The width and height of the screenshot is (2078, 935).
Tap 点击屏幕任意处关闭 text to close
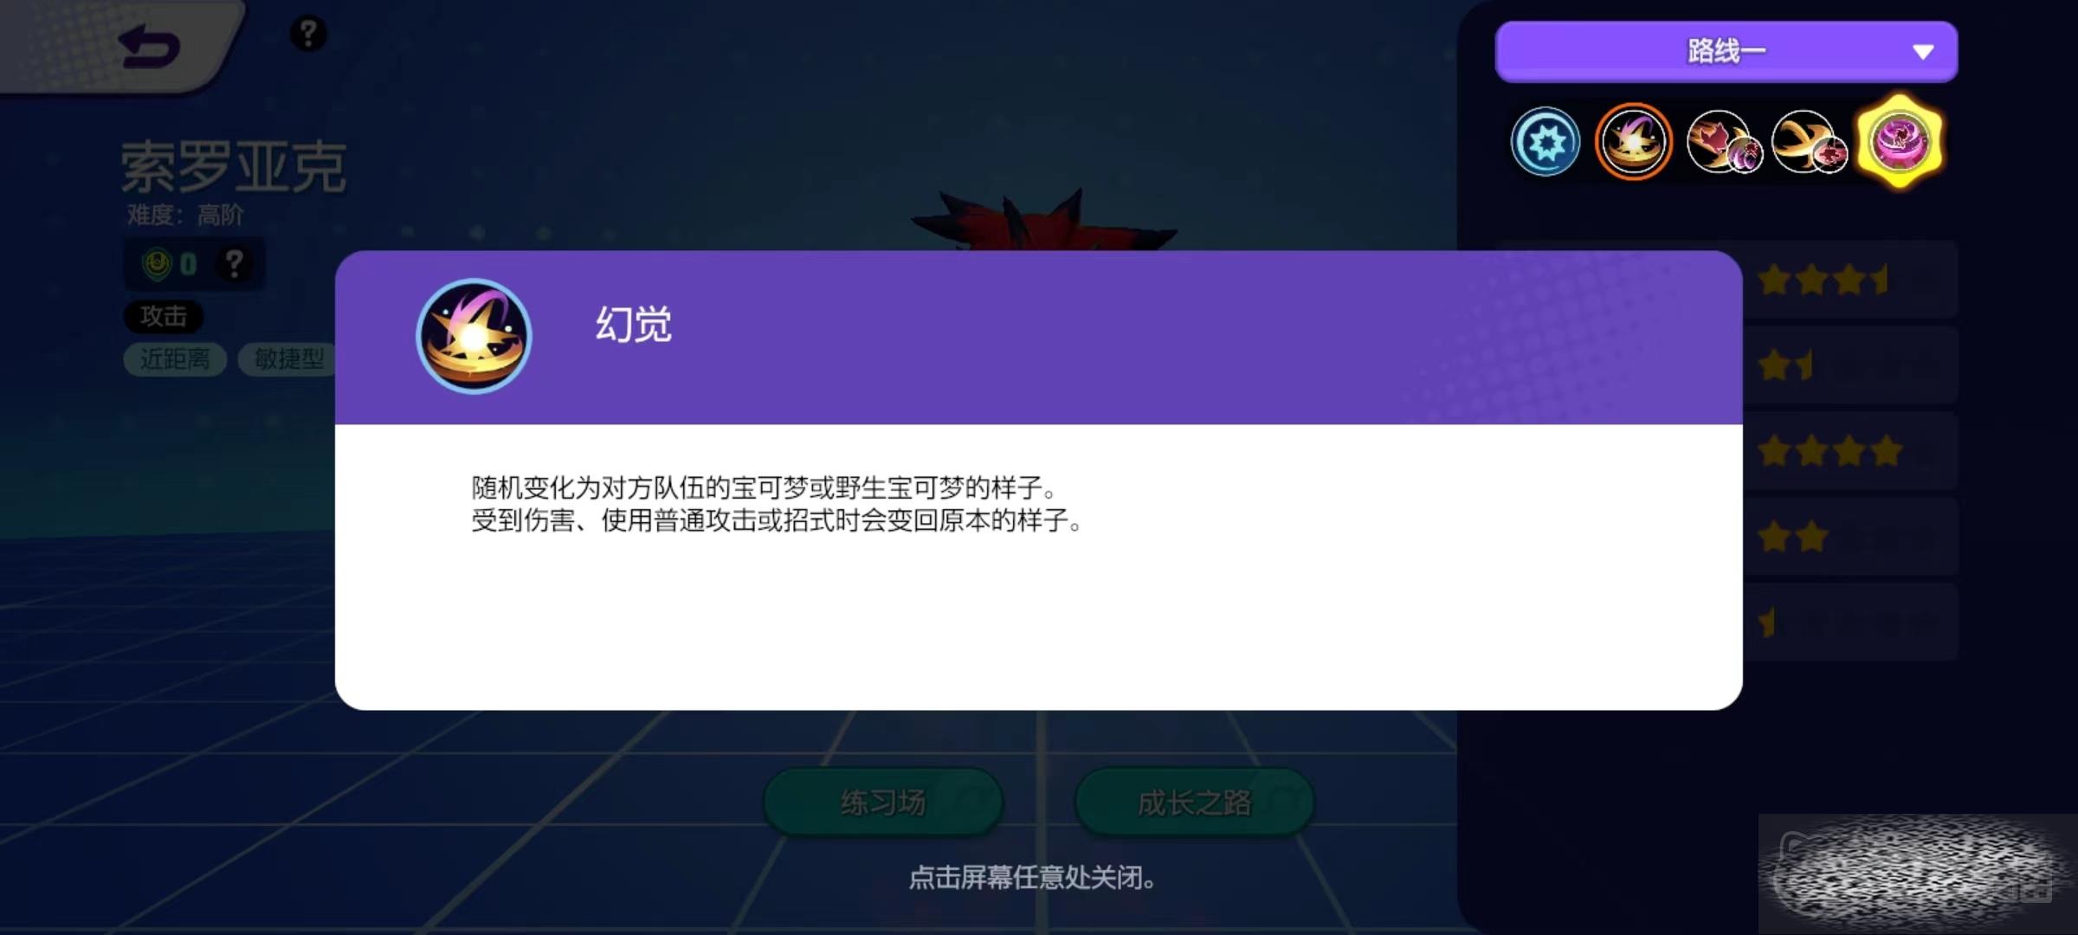point(1031,878)
